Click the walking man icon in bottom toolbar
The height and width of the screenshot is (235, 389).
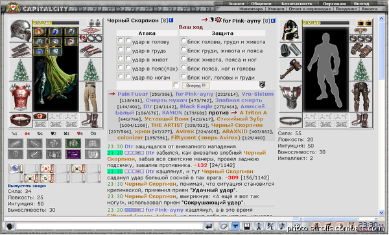(x=259, y=226)
